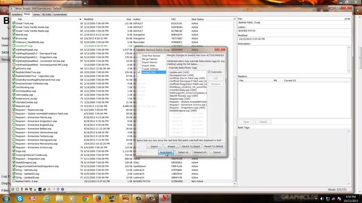Click the mod list scrollbar down arrow
362x203 pixels.
point(235,184)
